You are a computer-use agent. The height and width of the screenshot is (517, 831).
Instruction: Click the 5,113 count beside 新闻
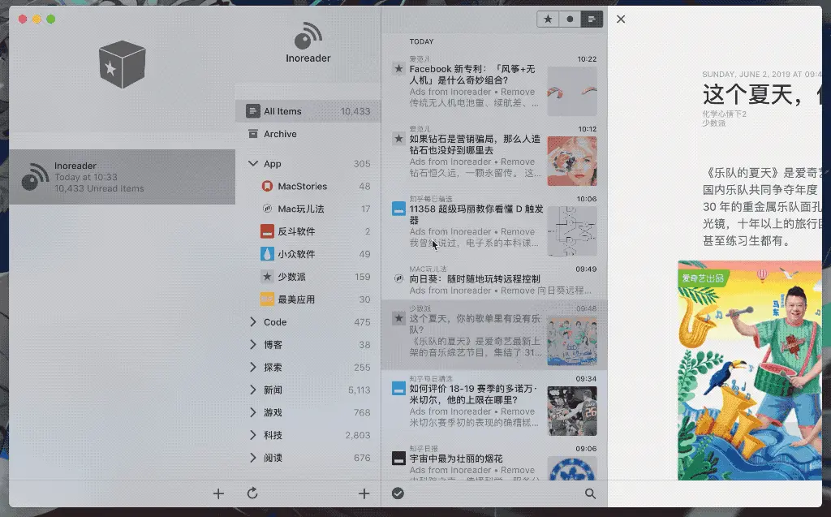tap(360, 390)
